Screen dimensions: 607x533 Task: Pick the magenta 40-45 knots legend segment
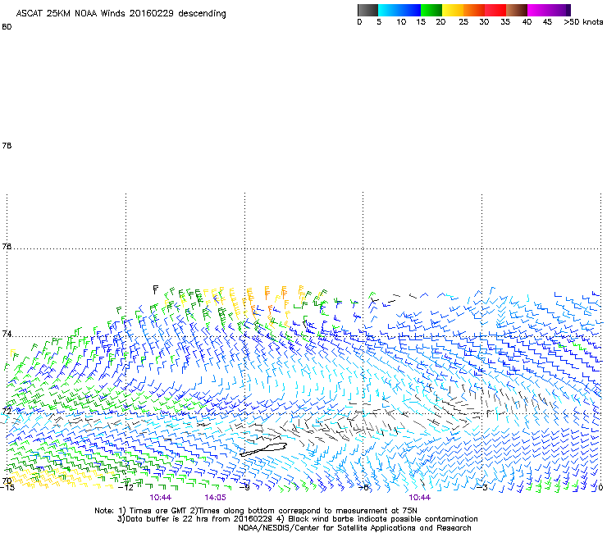pos(538,10)
